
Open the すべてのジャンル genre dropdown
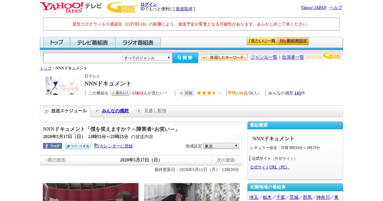click(x=147, y=58)
